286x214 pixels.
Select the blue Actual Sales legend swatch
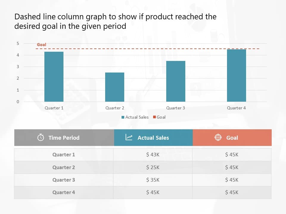[x=123, y=117]
